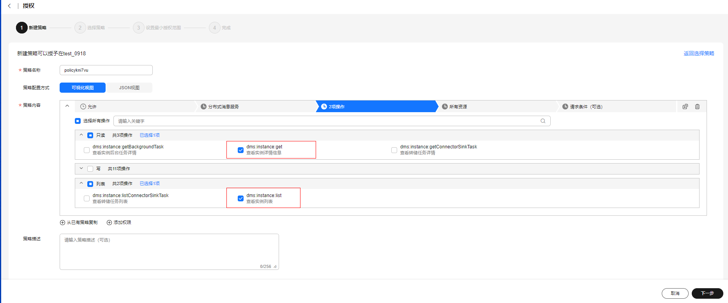
Task: Uncheck dms:instance:get
Action: tap(240, 150)
